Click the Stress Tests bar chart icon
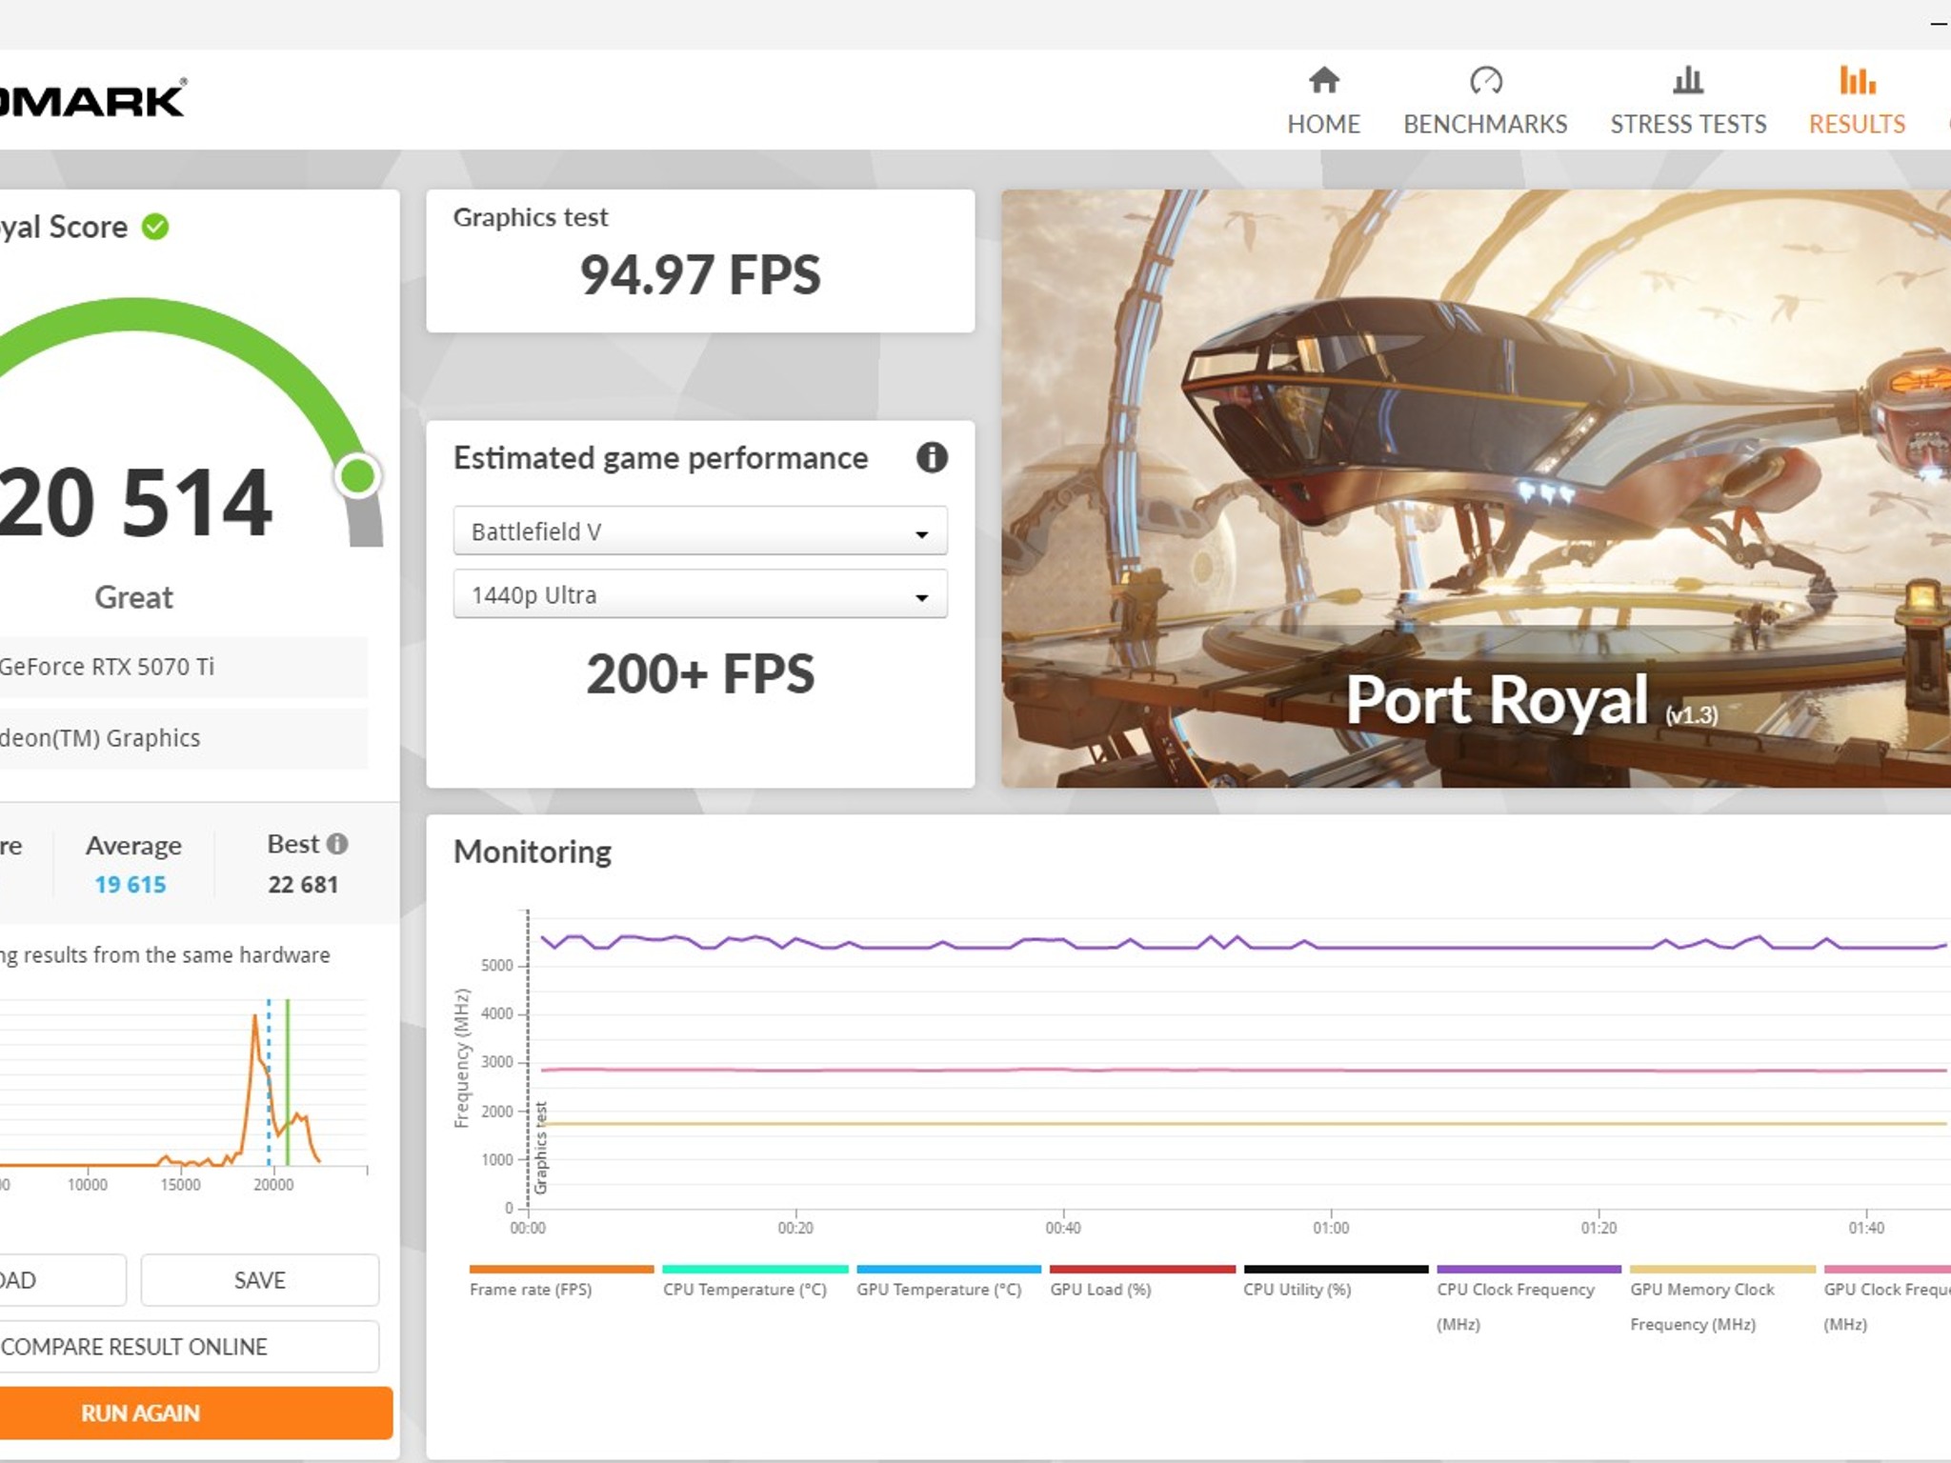The height and width of the screenshot is (1463, 1951). (x=1688, y=80)
